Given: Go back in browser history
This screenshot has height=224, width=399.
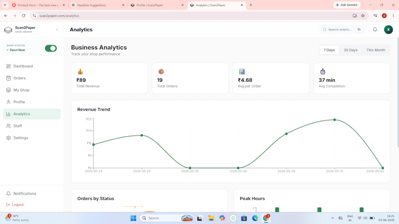Looking at the screenshot, I should pyautogui.click(x=6, y=16).
